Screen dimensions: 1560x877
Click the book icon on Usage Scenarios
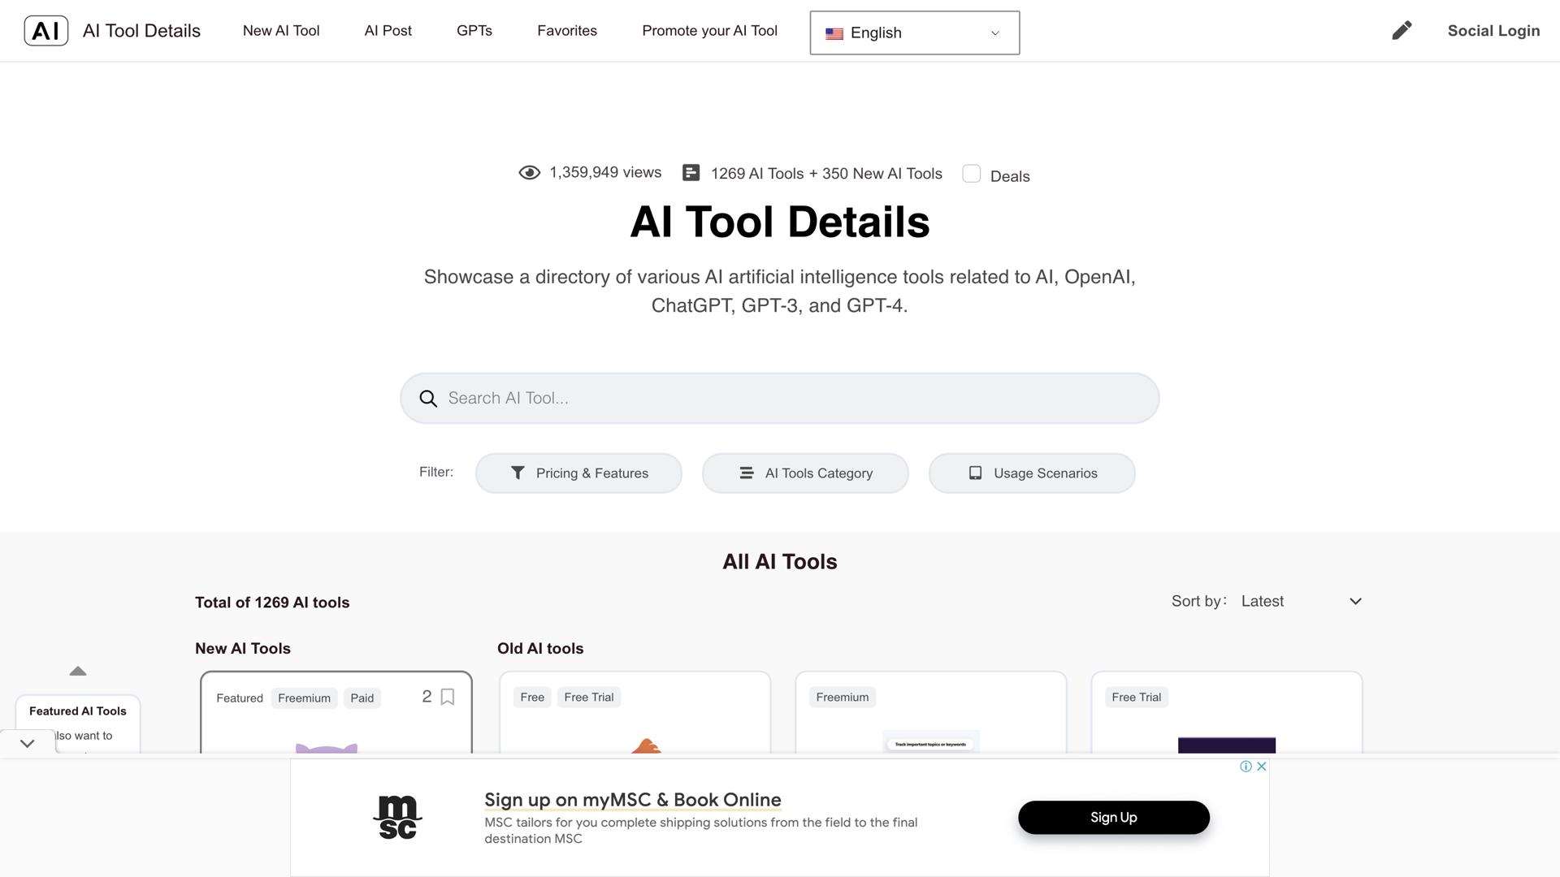coord(974,473)
